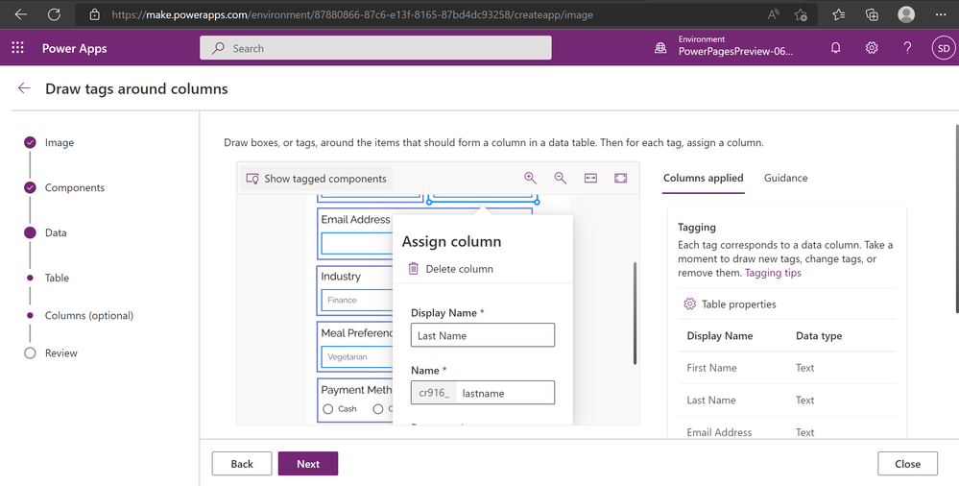Viewport: 959px width, 486px height.
Task: Select the Industry tag in the image
Action: coord(355,290)
